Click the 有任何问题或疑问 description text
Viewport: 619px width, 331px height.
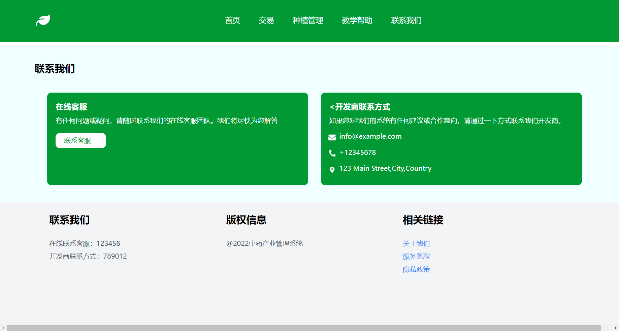tap(167, 121)
